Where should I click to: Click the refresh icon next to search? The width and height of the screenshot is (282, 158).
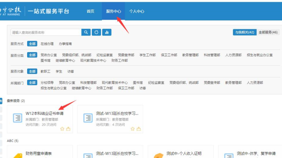96,32
